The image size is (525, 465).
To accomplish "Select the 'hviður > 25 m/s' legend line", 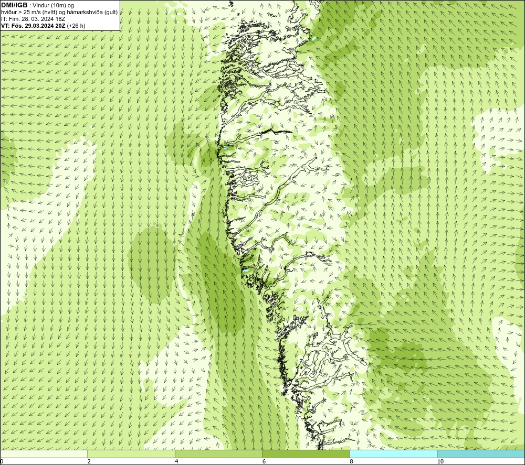I will point(59,13).
